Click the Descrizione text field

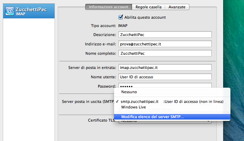point(165,35)
